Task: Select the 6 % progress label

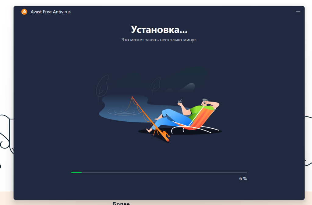Action: coord(243,179)
